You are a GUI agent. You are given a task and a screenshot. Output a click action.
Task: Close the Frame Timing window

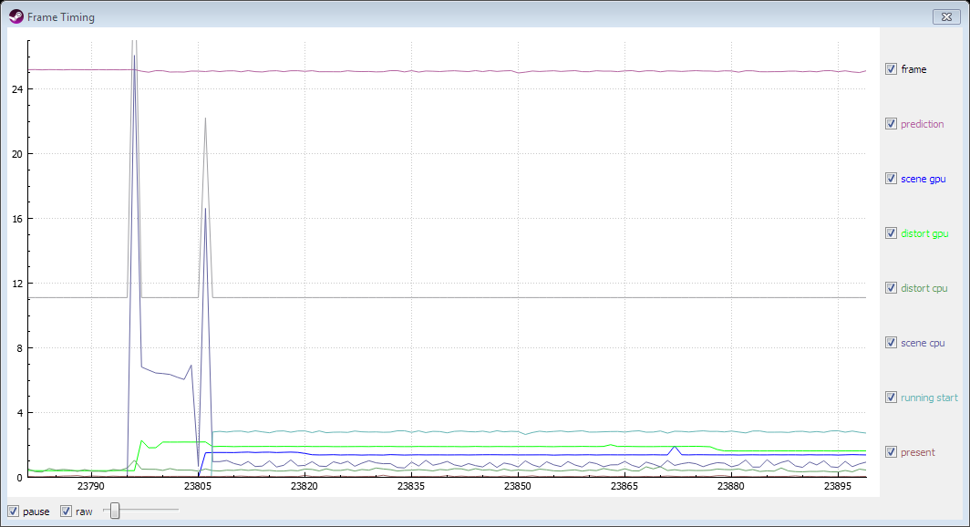point(946,16)
